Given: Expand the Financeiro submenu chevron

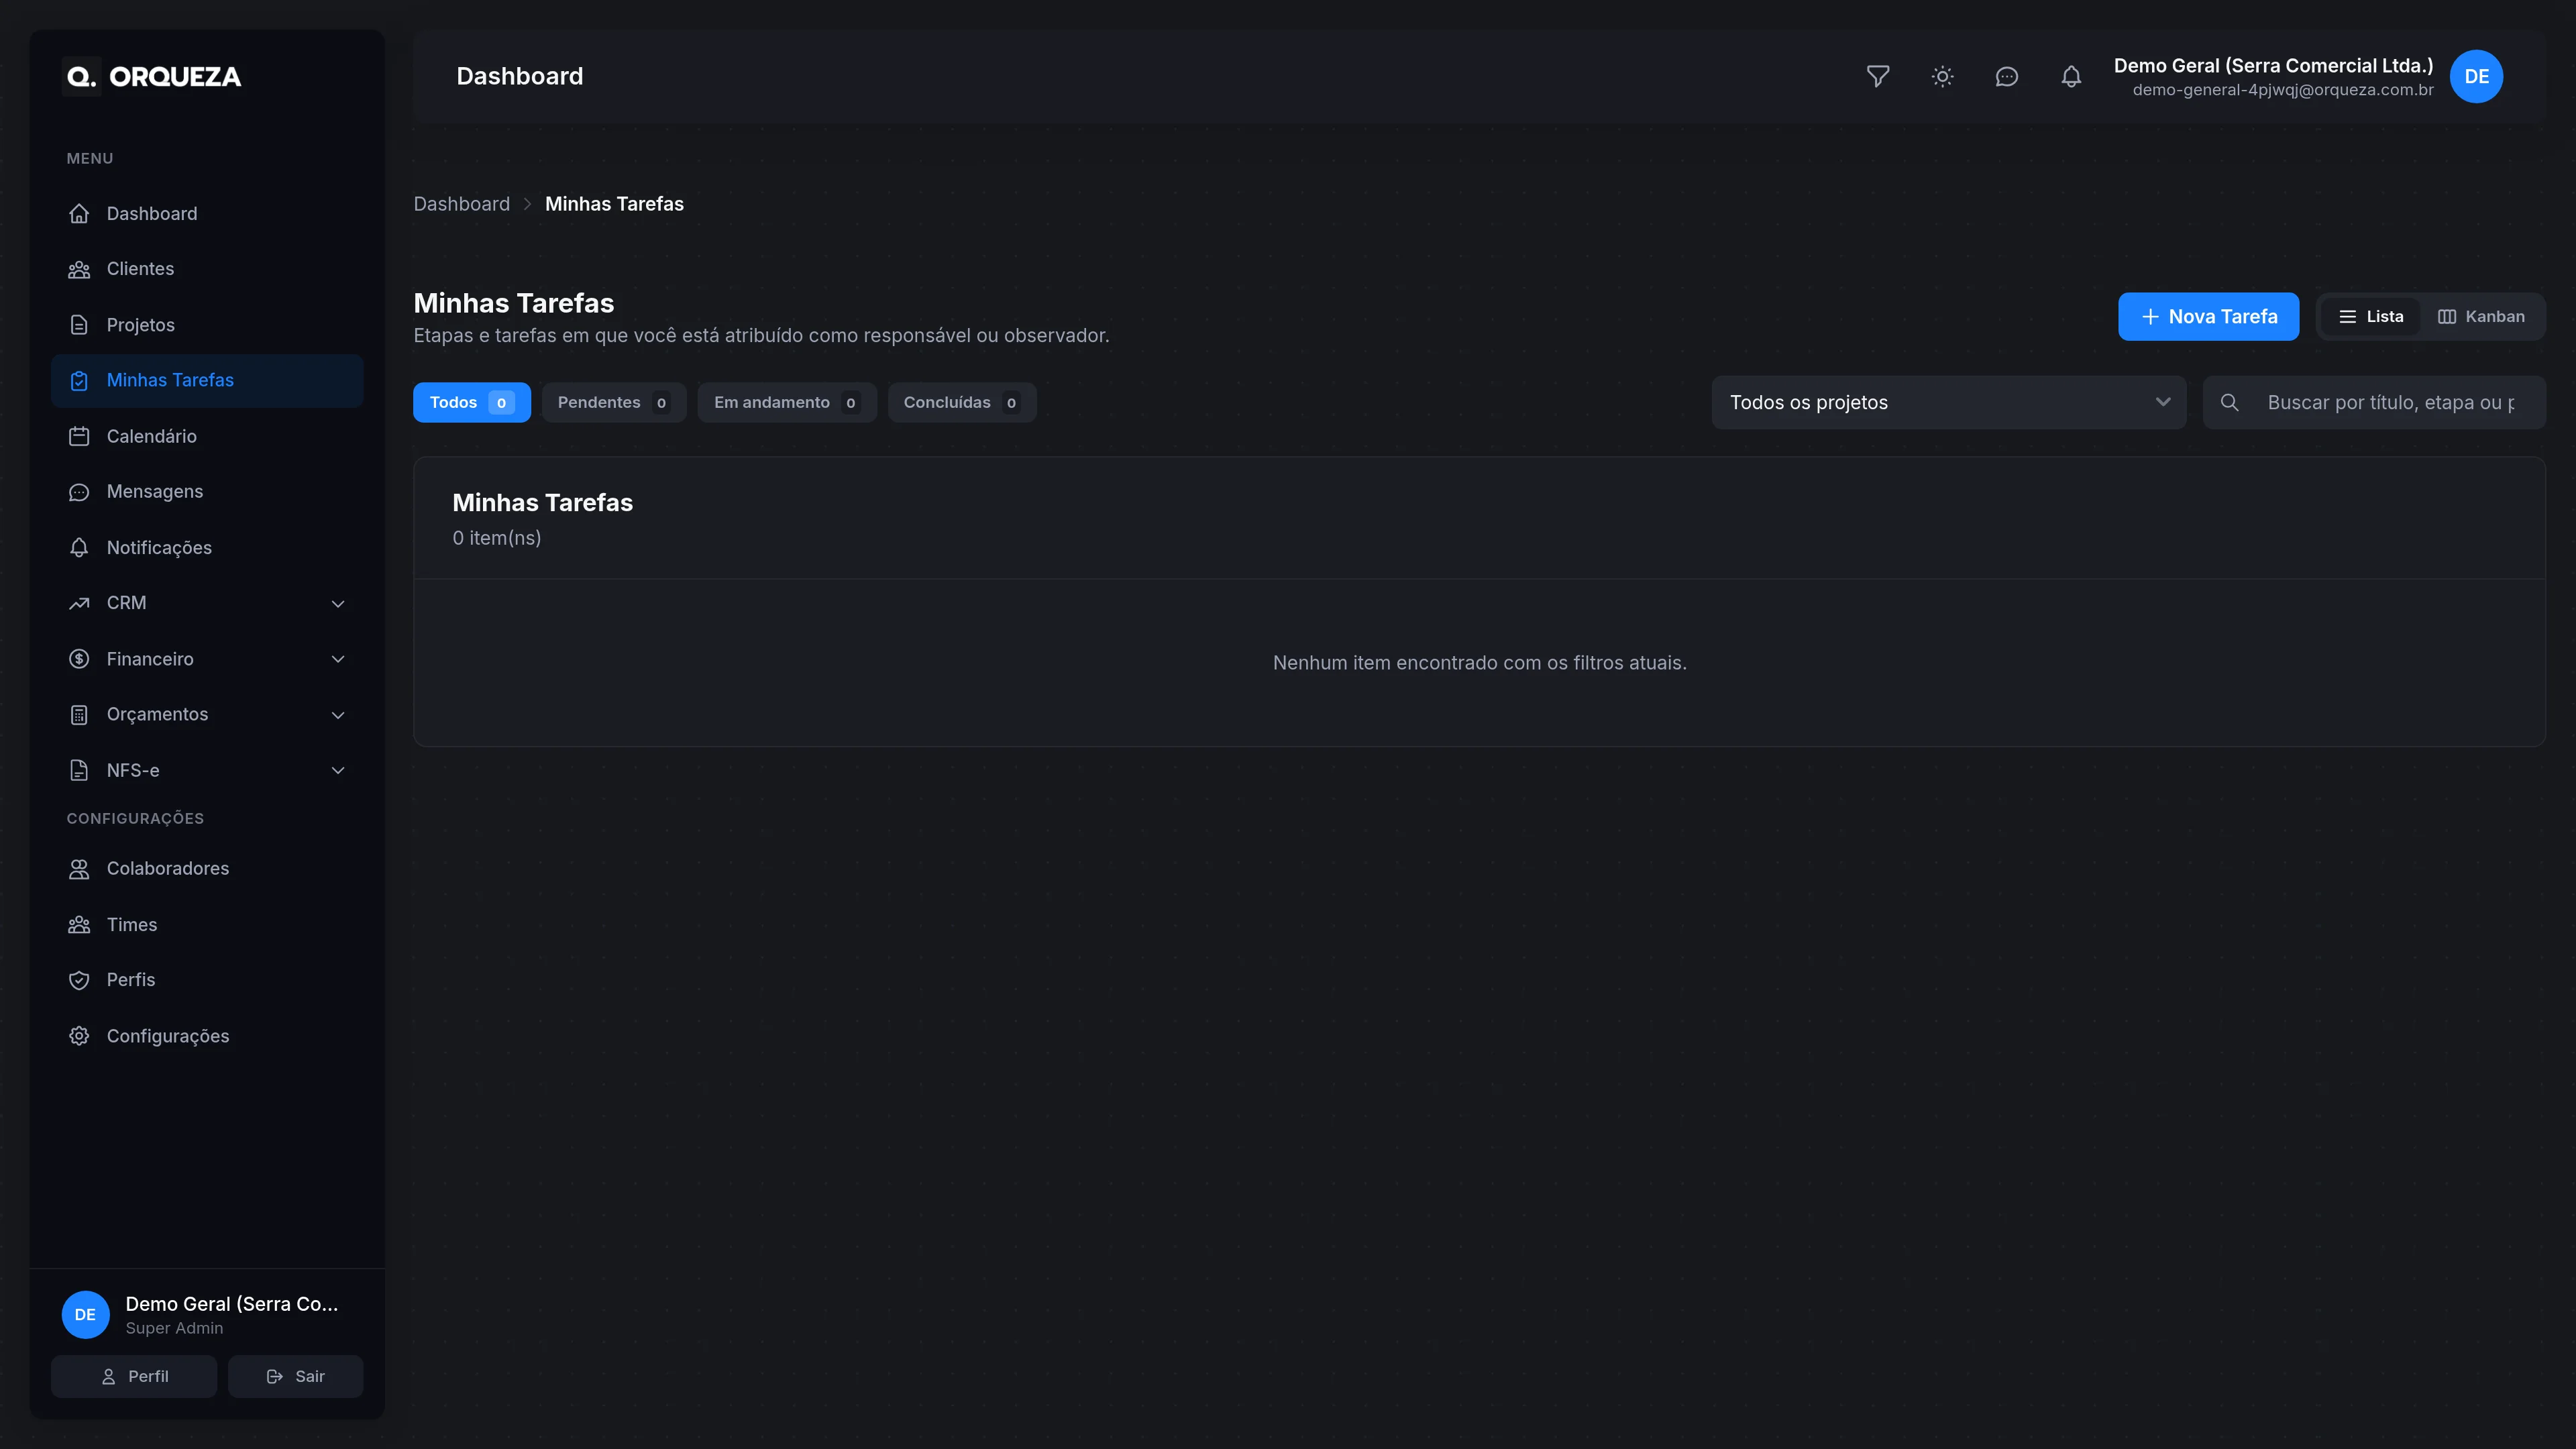Looking at the screenshot, I should tap(338, 659).
